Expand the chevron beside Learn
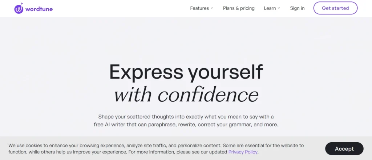Image resolution: width=372 pixels, height=160 pixels. (279, 8)
